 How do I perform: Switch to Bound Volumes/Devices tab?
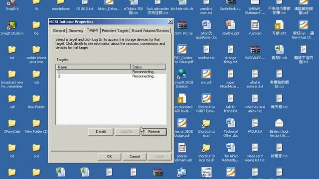151,31
